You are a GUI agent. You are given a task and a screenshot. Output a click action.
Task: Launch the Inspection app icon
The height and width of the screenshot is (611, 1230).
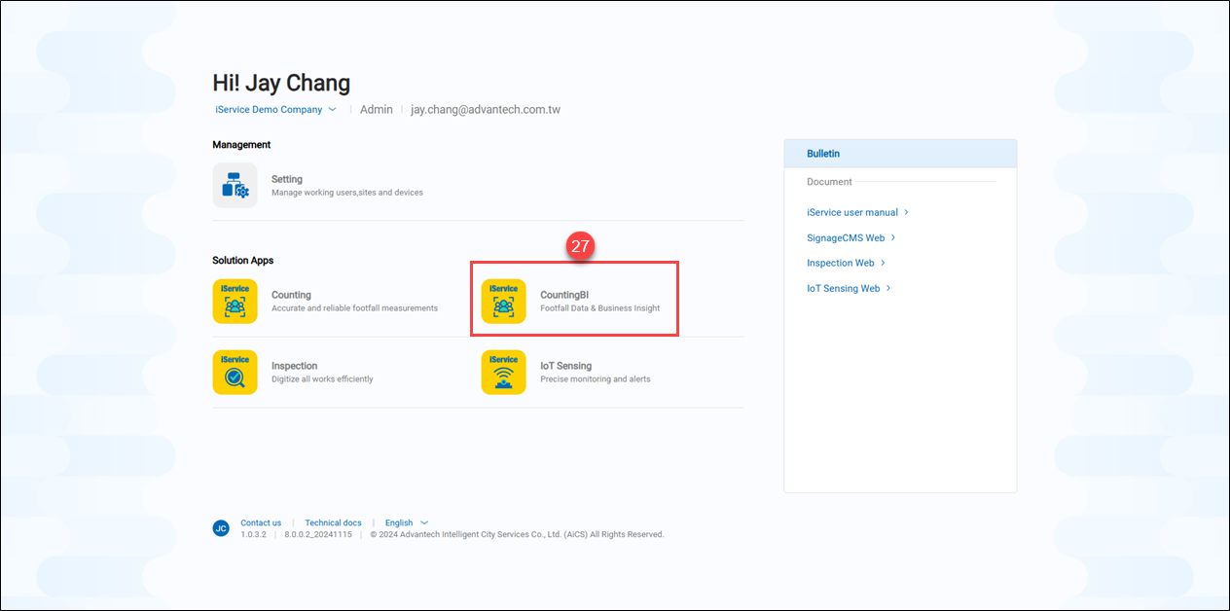pyautogui.click(x=235, y=372)
